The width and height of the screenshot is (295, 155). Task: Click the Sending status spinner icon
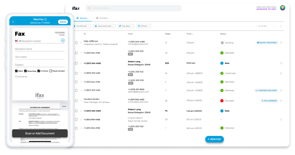coord(222,43)
